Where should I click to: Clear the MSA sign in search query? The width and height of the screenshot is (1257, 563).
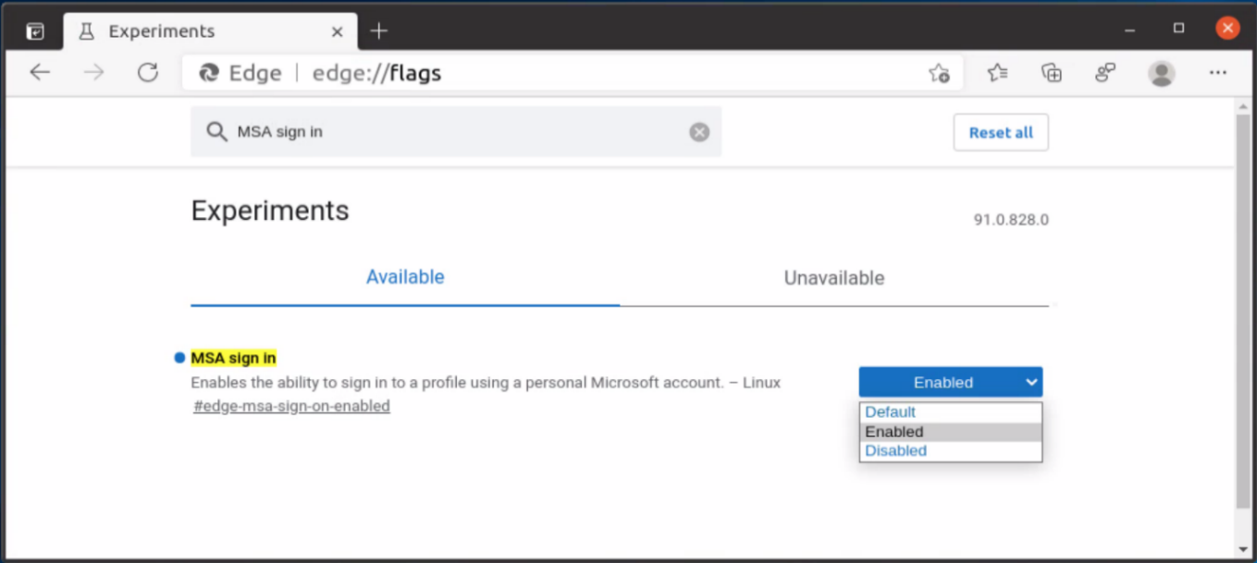point(699,131)
